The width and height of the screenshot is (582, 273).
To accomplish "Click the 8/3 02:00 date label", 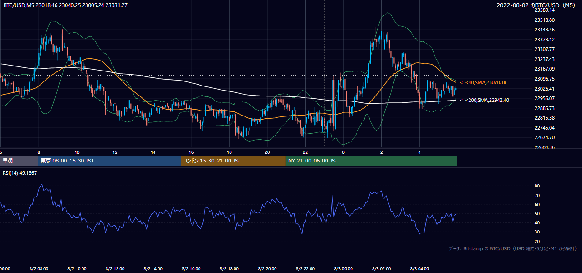I will point(382,269).
